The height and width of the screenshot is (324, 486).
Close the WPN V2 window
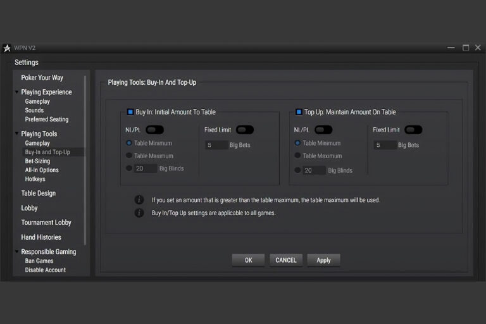[x=478, y=47]
